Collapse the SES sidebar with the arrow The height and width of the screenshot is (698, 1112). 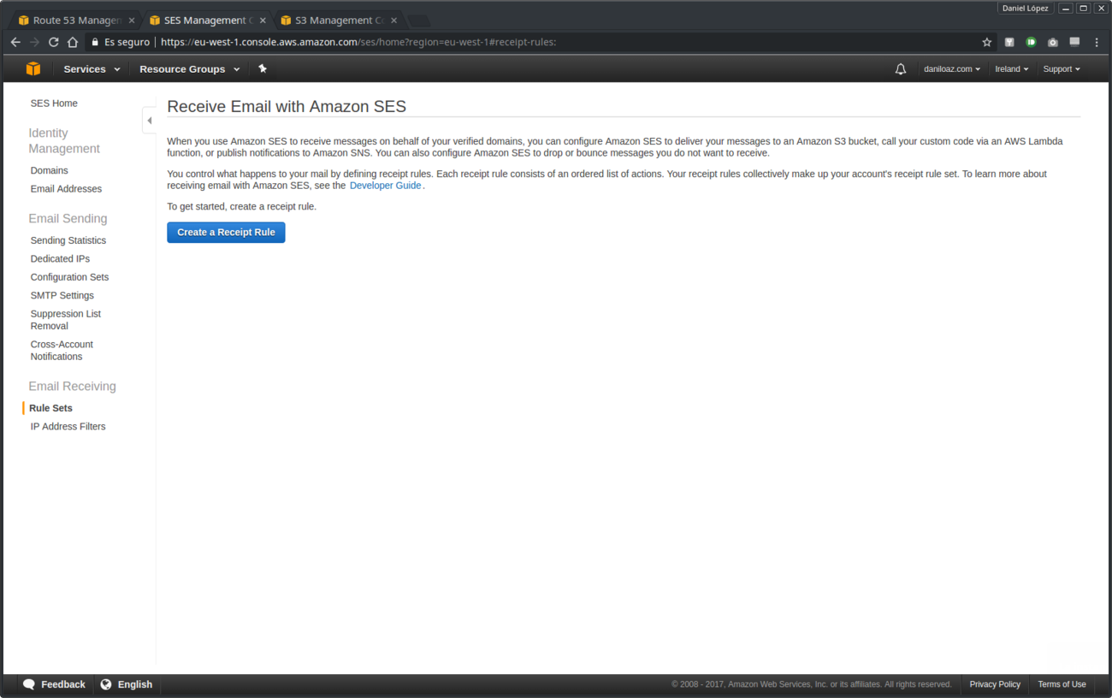point(149,120)
